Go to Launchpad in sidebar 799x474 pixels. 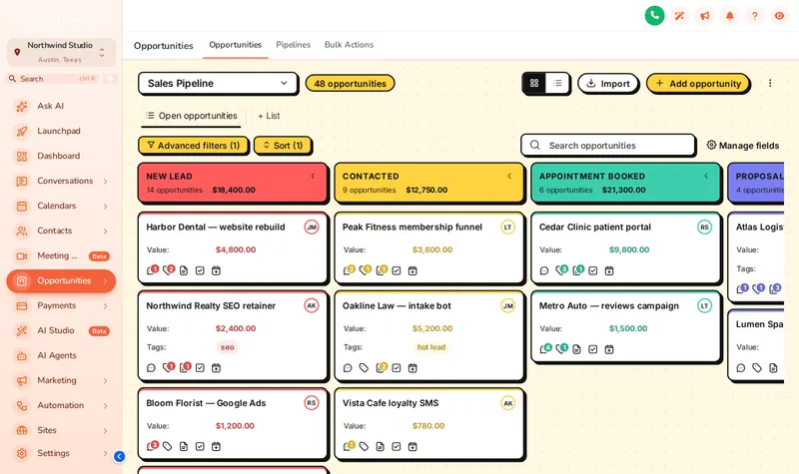tap(59, 131)
